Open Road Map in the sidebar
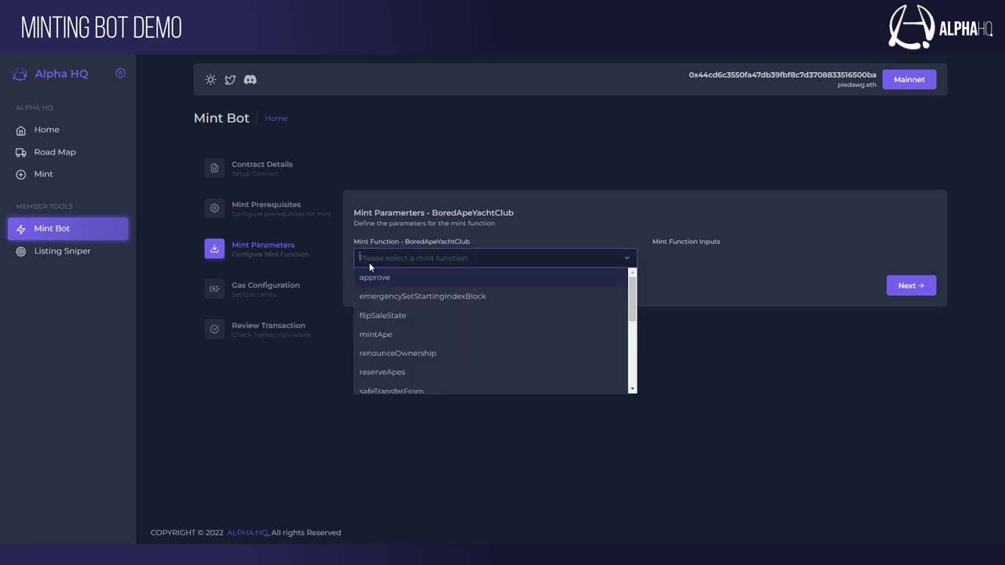Image resolution: width=1005 pixels, height=565 pixels. [x=68, y=152]
